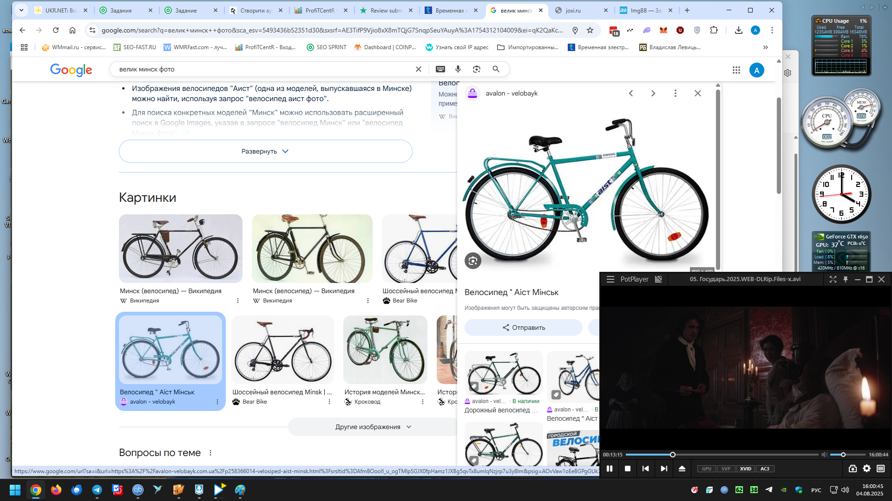892x501 pixels.
Task: Open Chrome extensions puzzle menu
Action: [x=714, y=30]
